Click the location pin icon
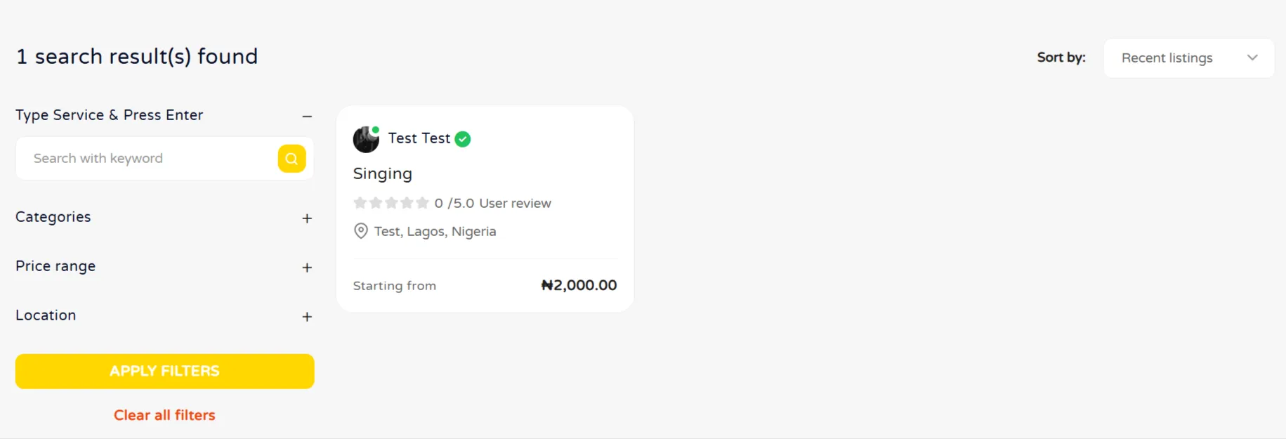 click(x=361, y=231)
